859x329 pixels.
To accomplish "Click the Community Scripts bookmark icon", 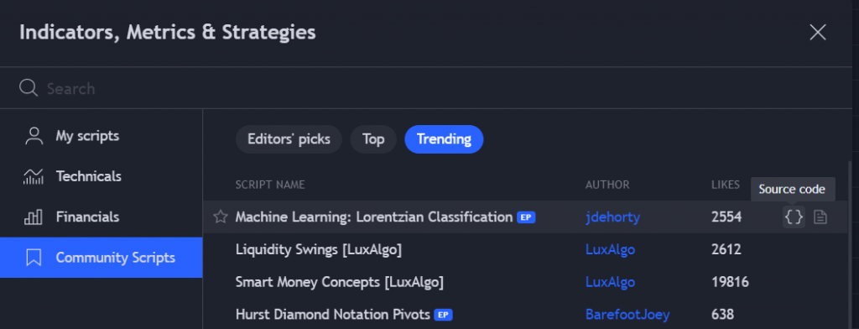I will [x=34, y=258].
